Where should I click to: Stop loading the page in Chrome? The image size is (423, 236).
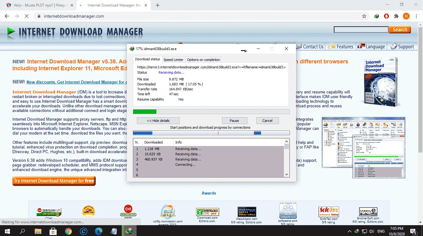27,16
